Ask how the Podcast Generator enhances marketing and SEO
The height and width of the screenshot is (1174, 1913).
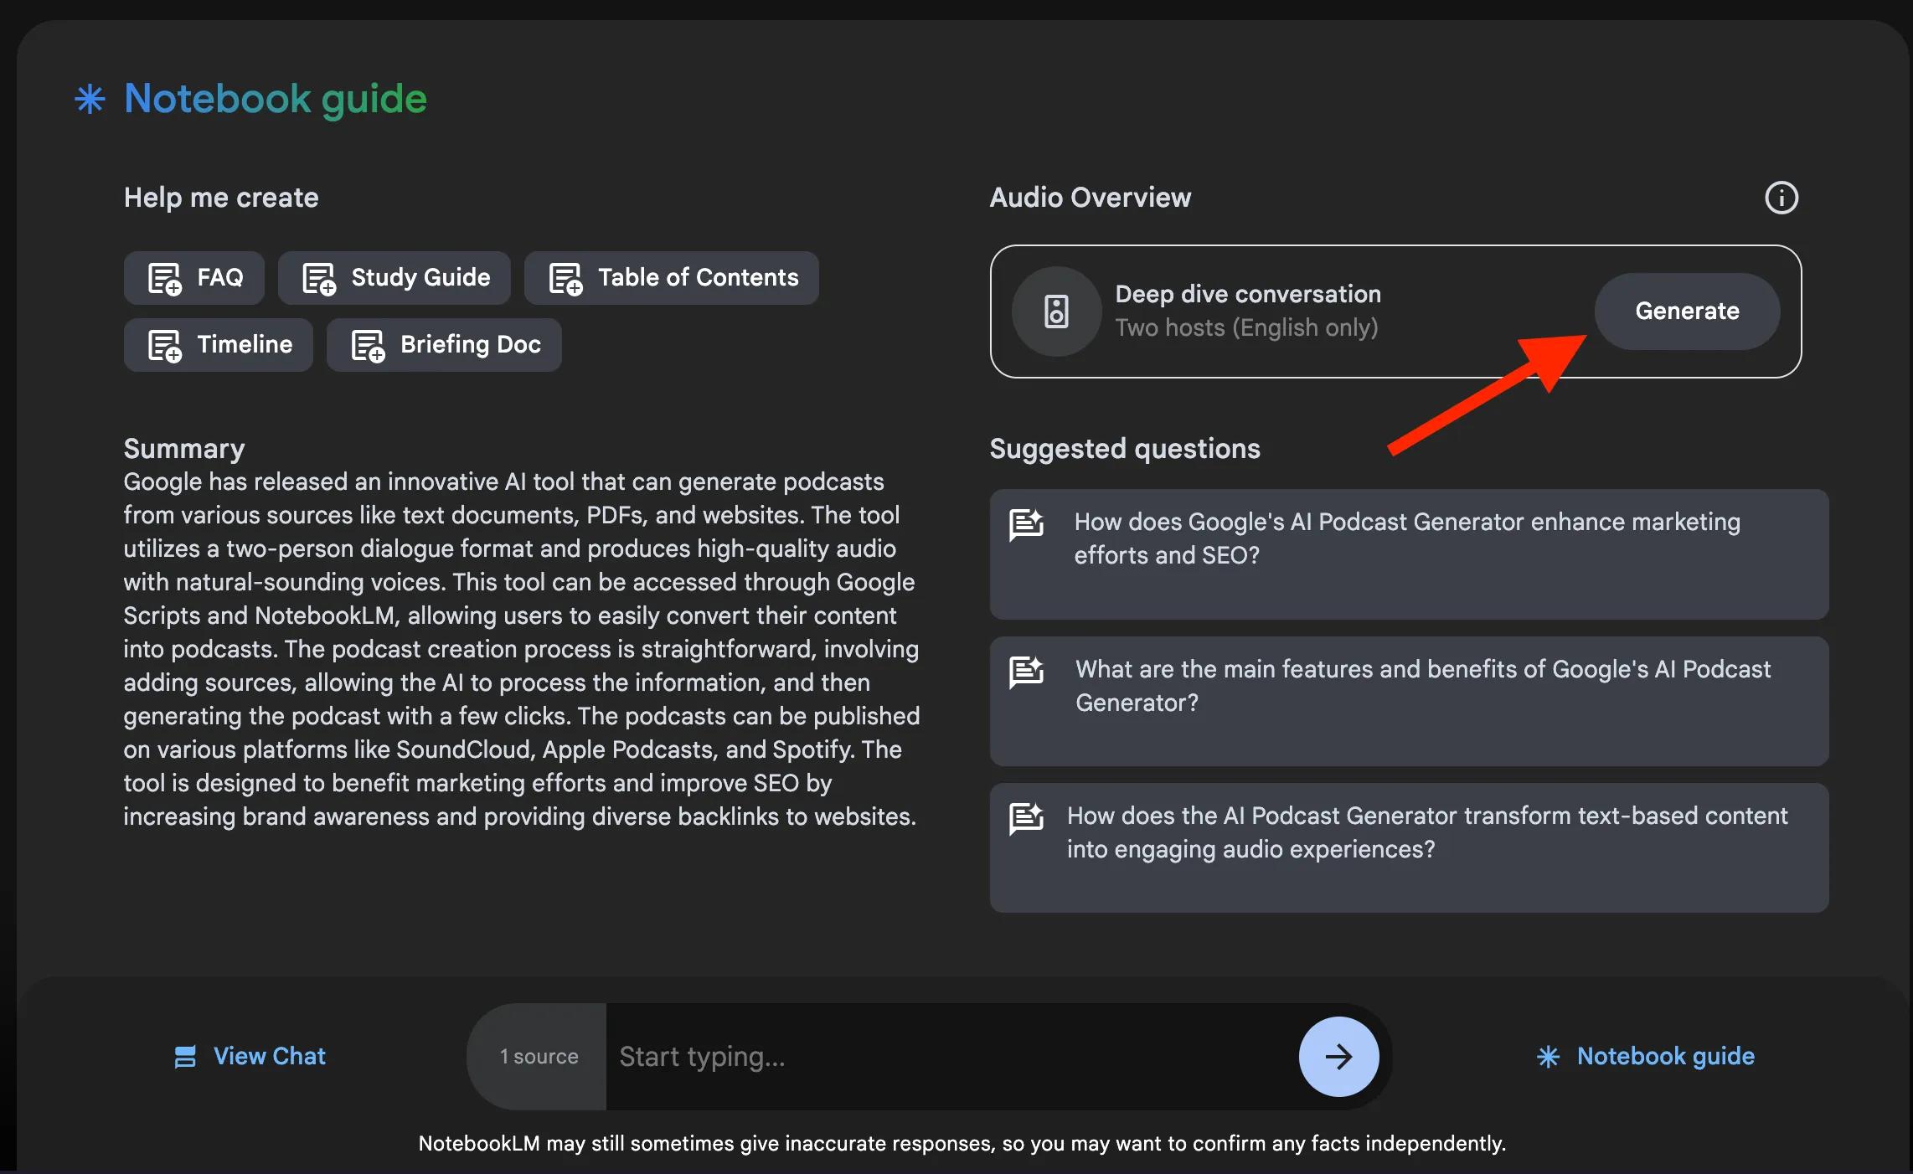[x=1409, y=554]
